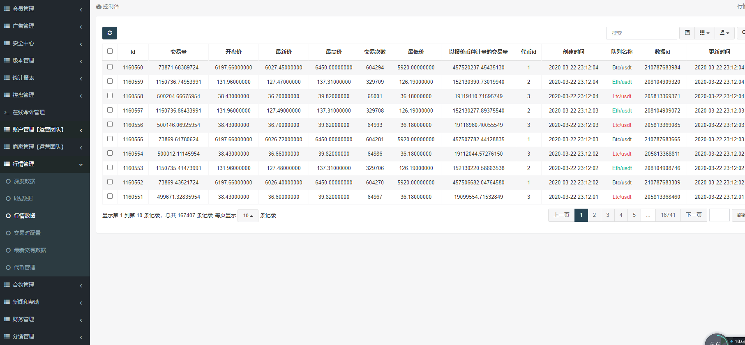745x345 pixels.
Task: Select the checkbox for row 1160555
Action: tap(110, 139)
